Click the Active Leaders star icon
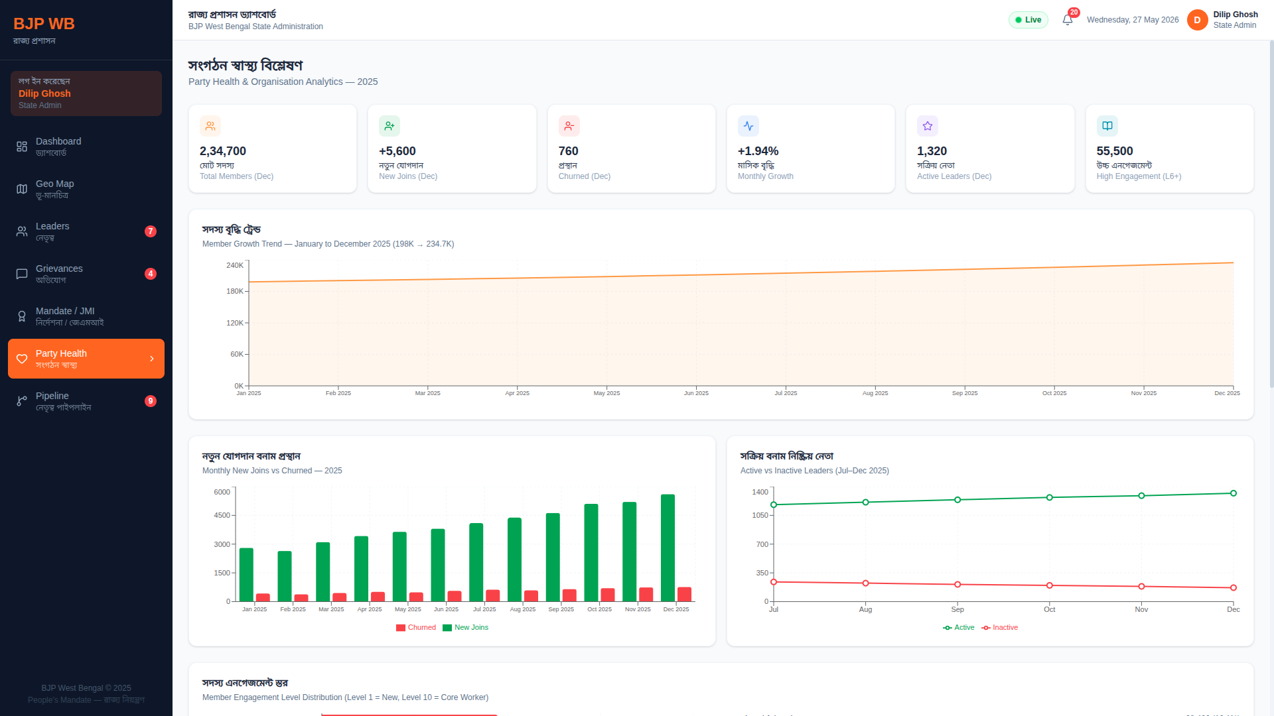1274x716 pixels. pos(928,126)
